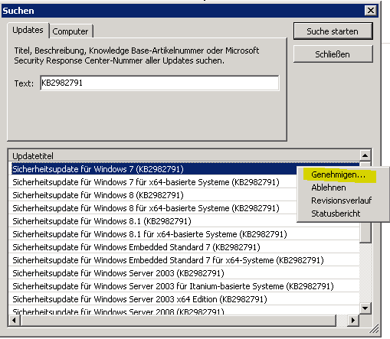
Task: Choose Ablehnen from the context menu
Action: [329, 187]
